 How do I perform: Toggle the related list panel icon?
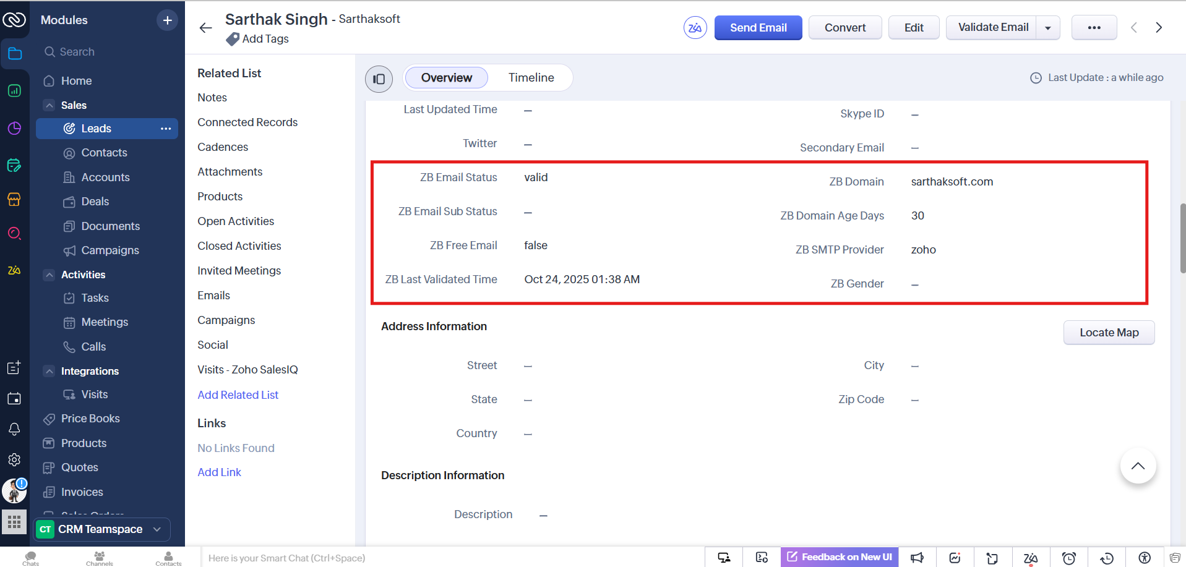point(379,79)
